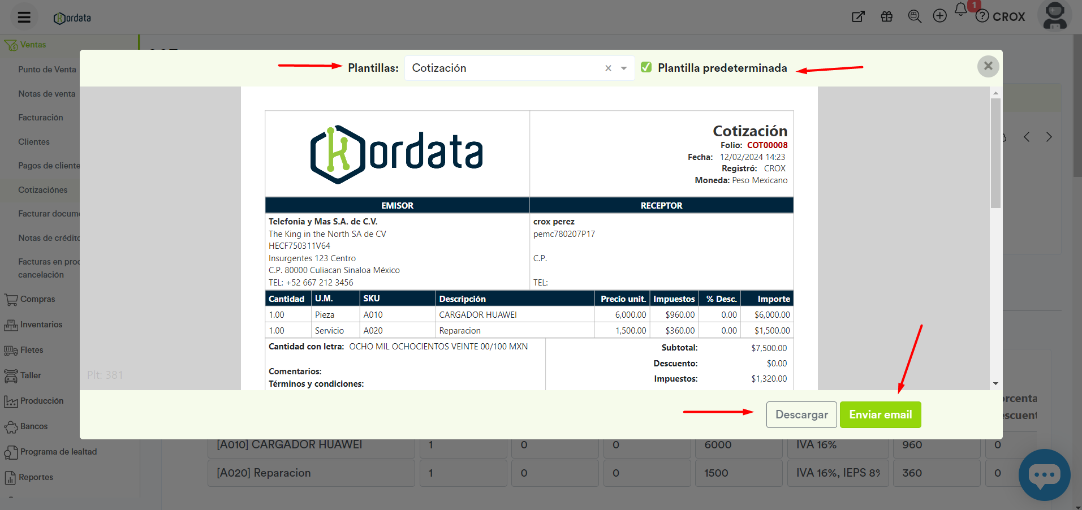Click the Descargar button
Screen dimensions: 1082x510
pyautogui.click(x=801, y=414)
